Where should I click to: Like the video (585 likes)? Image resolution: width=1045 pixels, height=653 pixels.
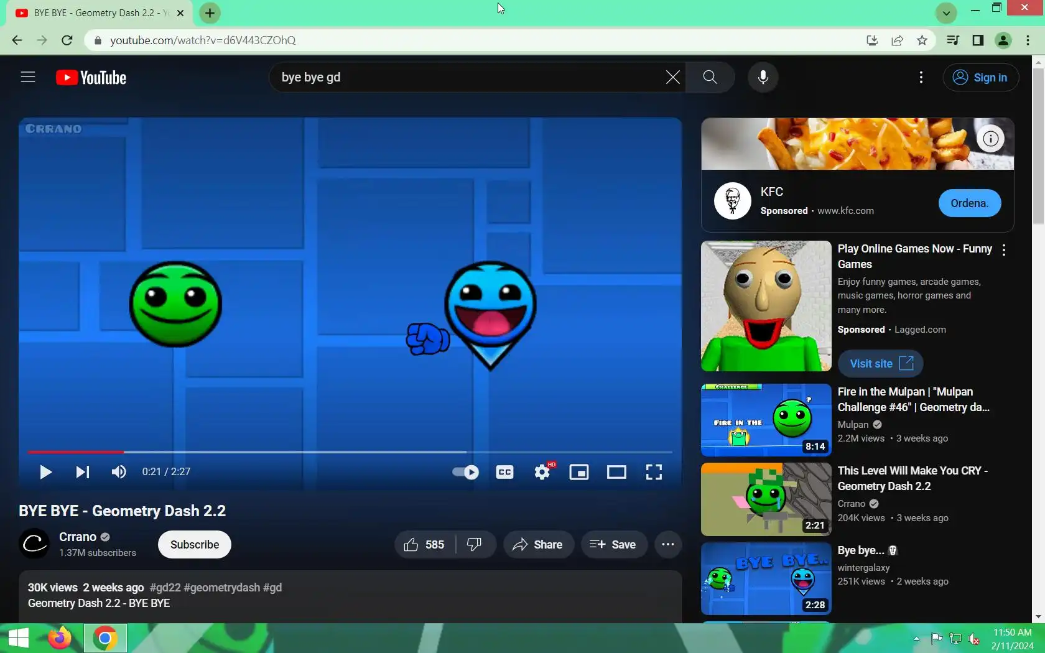(x=424, y=545)
